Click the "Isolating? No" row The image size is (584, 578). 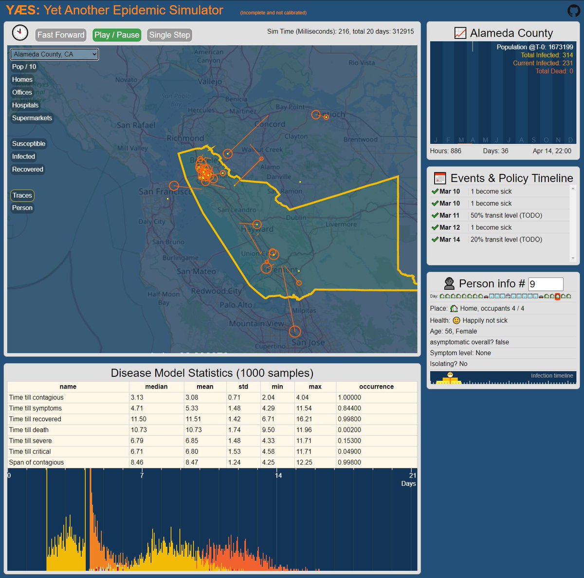coord(503,364)
